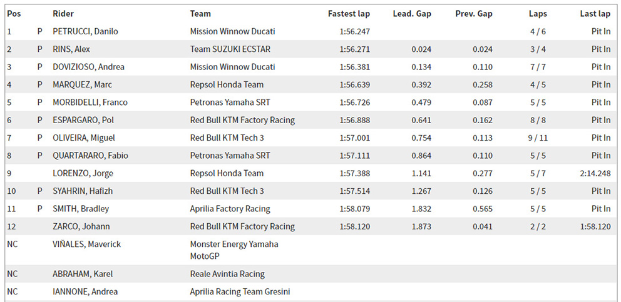The width and height of the screenshot is (621, 302).
Task: Select Reale Avintia Racing team
Action: [x=227, y=274]
